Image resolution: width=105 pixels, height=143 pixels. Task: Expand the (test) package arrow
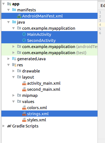coord(14,53)
